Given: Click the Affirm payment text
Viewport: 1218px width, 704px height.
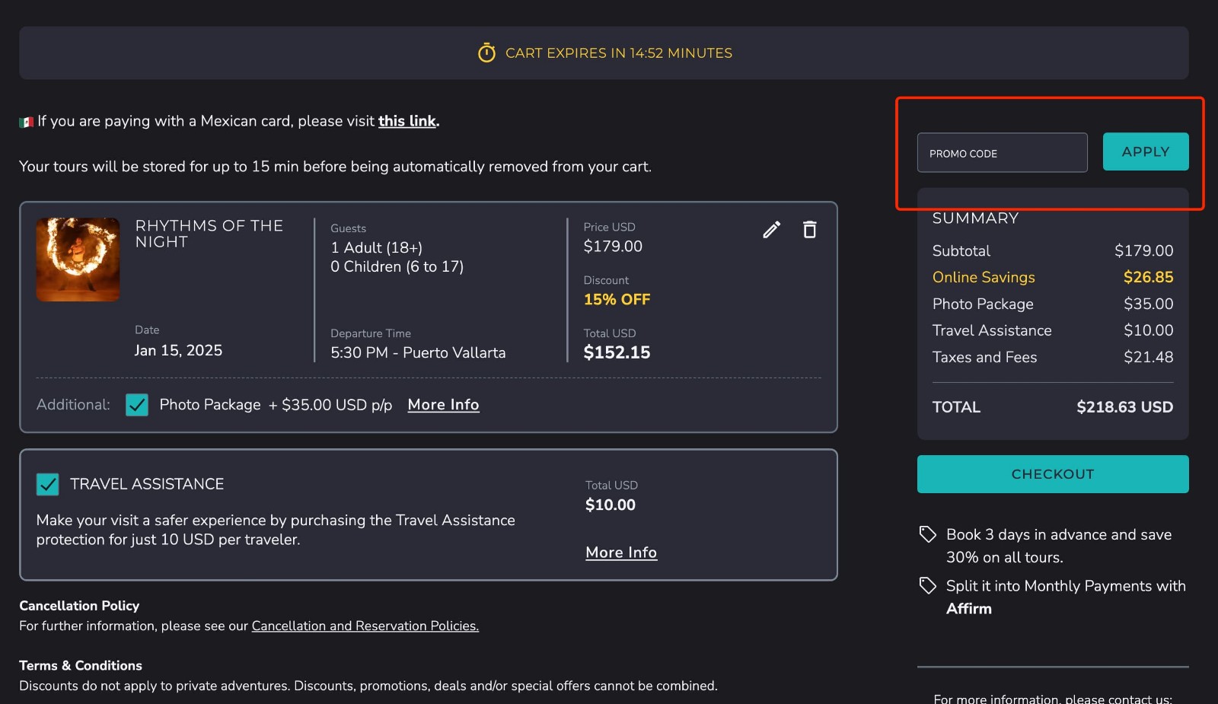Looking at the screenshot, I should click(969, 609).
